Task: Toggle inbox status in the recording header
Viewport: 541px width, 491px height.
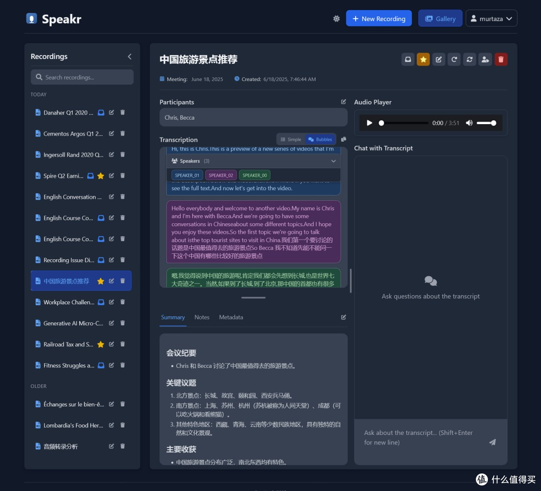Action: (408, 59)
